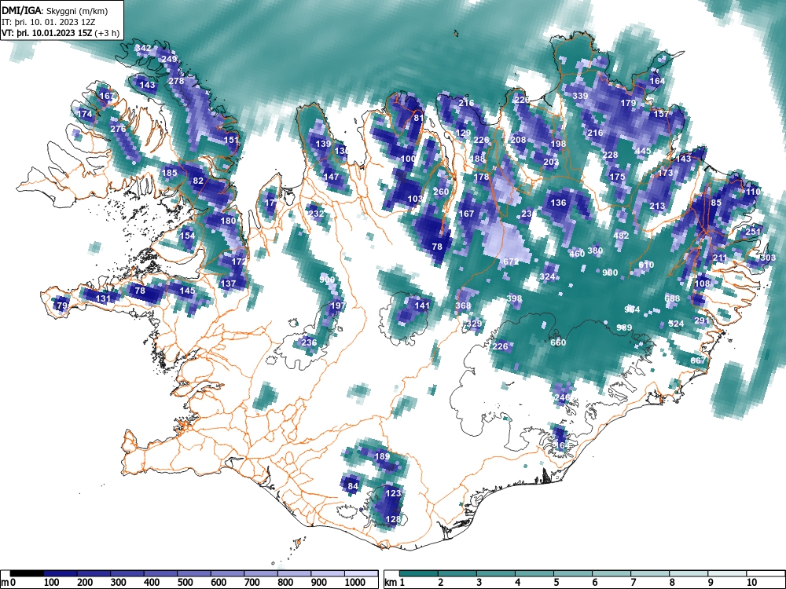This screenshot has height=589, width=786.
Task: Click the visibility value '278'
Action: pyautogui.click(x=176, y=81)
